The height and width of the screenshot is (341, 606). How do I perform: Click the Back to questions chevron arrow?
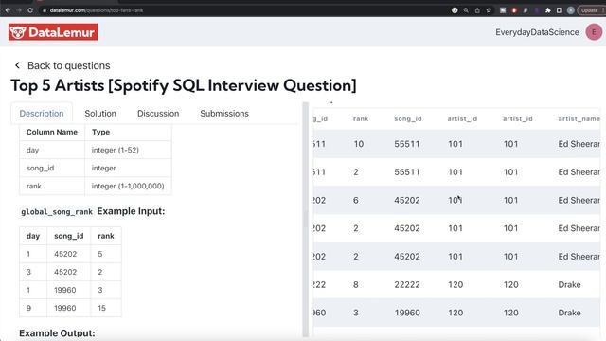17,65
